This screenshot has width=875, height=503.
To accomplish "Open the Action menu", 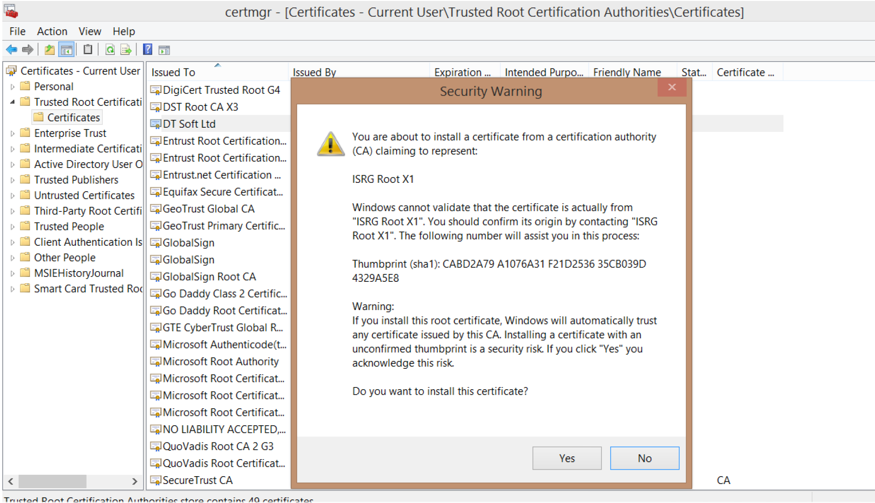I will click(52, 31).
